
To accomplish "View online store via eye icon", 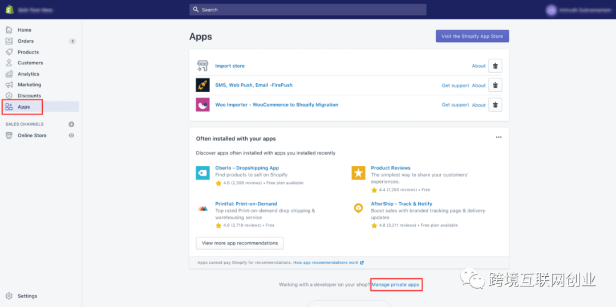I will (x=71, y=135).
